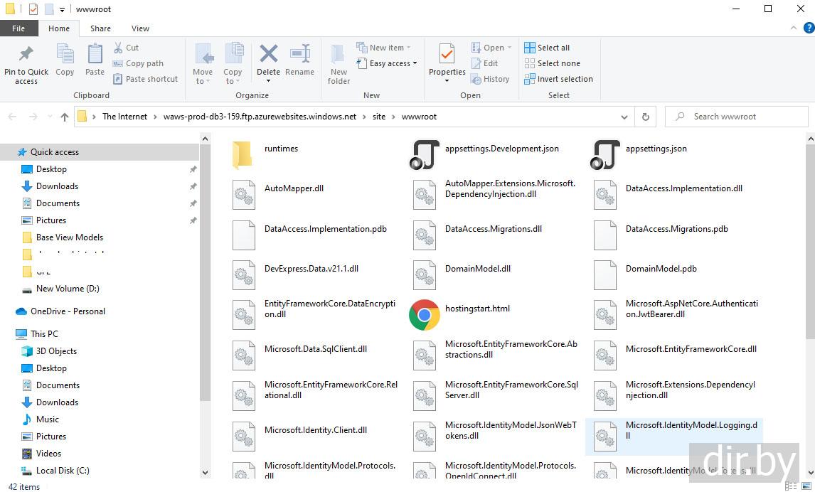Click the Rename ribbon icon
The image size is (815, 492).
[299, 55]
